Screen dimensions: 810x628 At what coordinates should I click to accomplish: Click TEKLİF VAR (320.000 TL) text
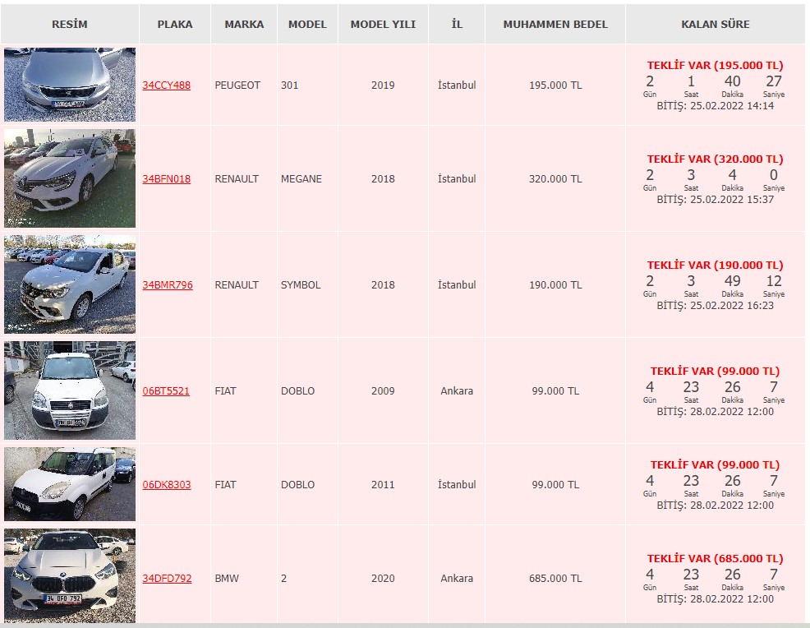(x=715, y=159)
